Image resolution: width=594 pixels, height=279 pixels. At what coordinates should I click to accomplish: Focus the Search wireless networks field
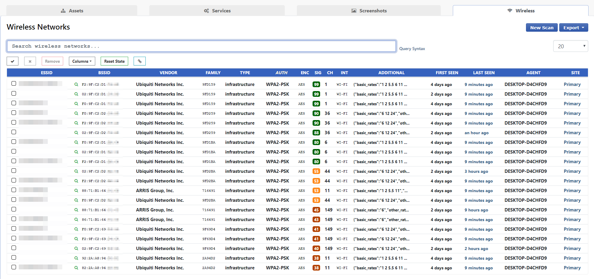pos(201,46)
